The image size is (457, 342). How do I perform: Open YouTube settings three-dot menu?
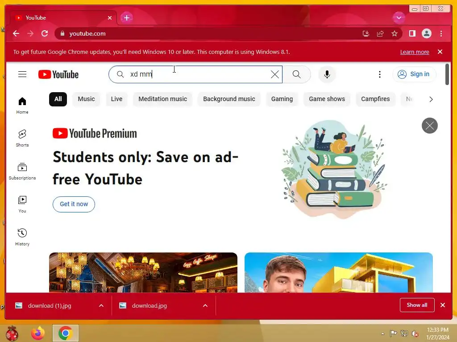379,74
